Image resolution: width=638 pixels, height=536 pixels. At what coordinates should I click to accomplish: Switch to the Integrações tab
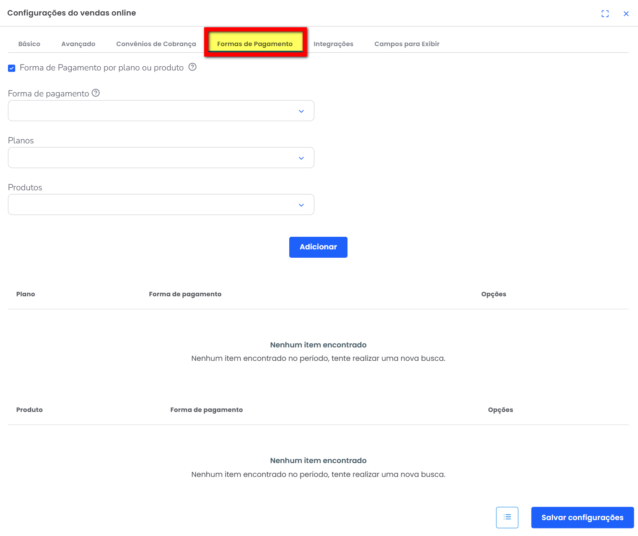(333, 44)
